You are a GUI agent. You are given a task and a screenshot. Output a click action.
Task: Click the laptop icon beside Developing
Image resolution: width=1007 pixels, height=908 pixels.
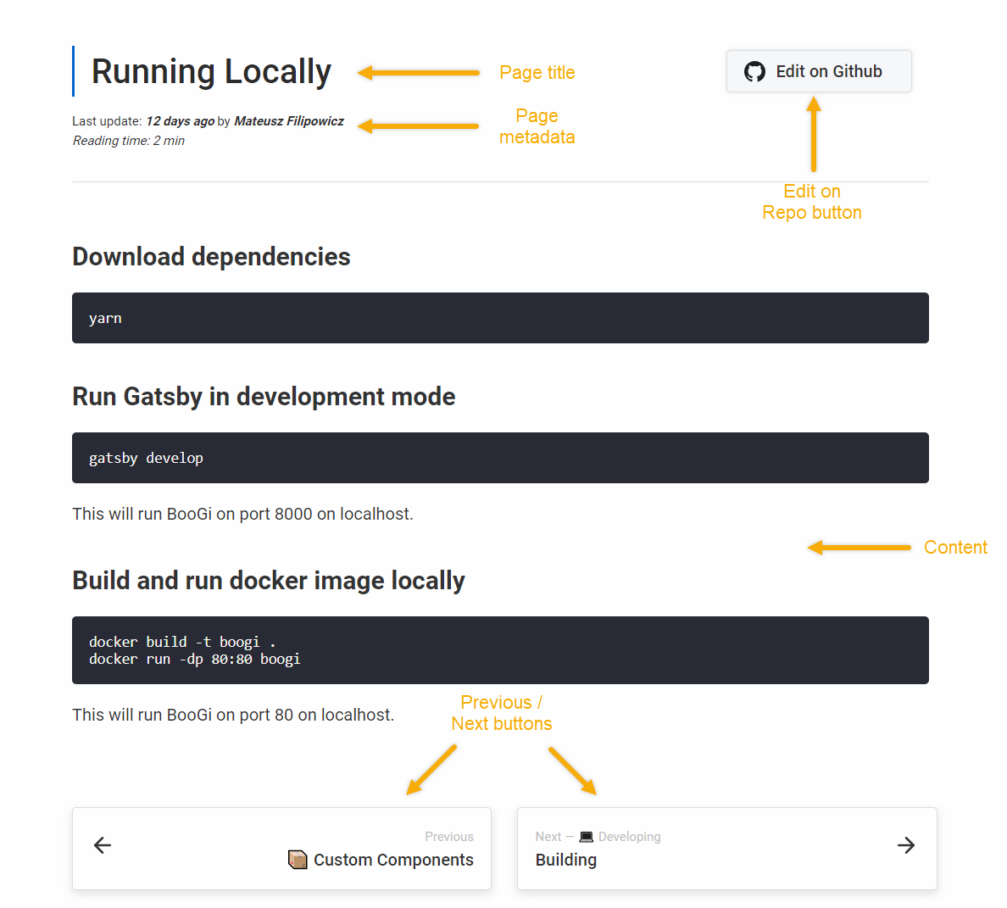pyautogui.click(x=587, y=837)
